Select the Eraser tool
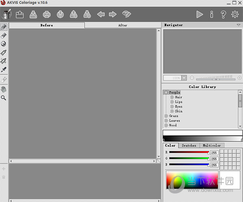243x202 pixels. click(4, 36)
